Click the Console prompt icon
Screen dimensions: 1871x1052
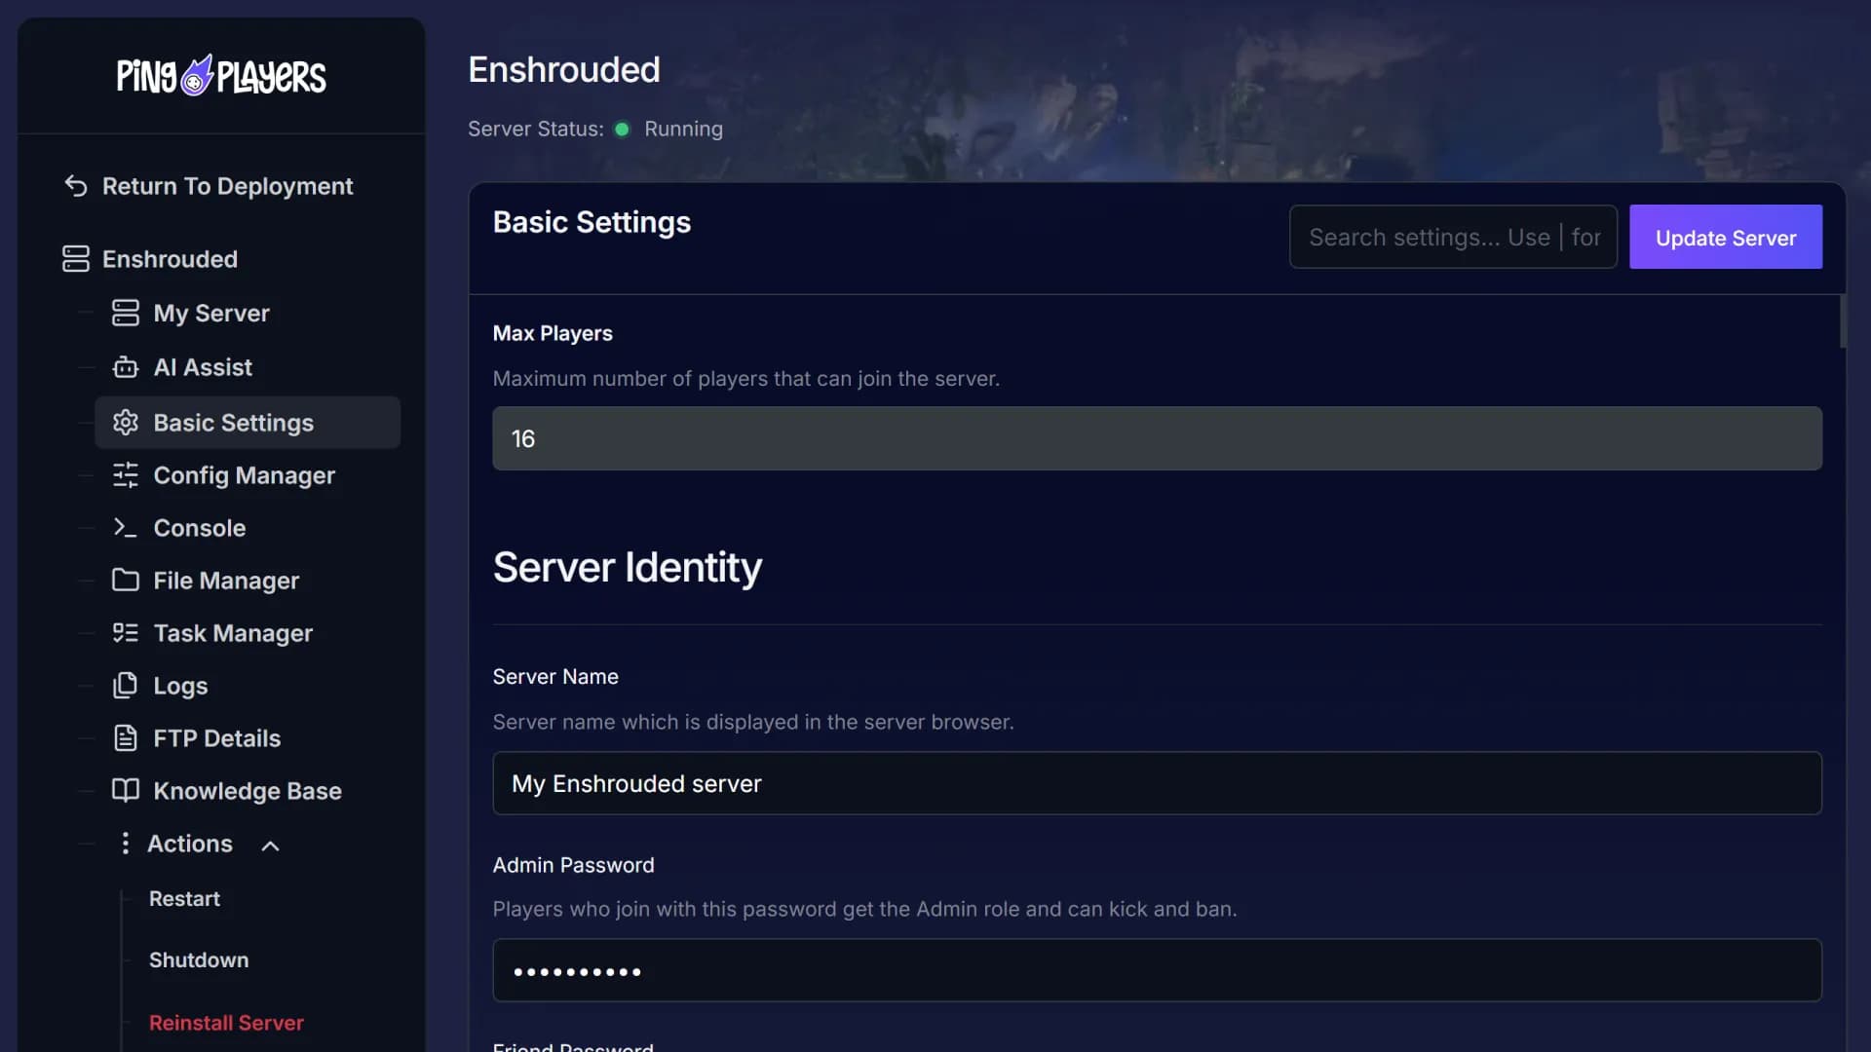point(126,528)
